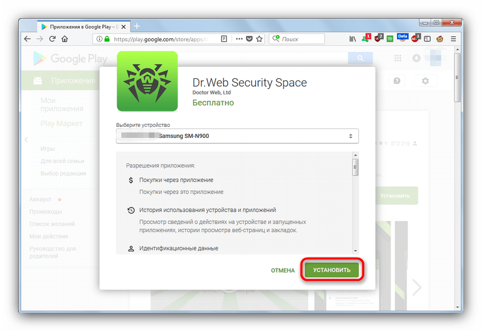Viewport: 482px width, 331px height.
Task: Click История использования устройства и приложений permission
Action: (x=207, y=210)
